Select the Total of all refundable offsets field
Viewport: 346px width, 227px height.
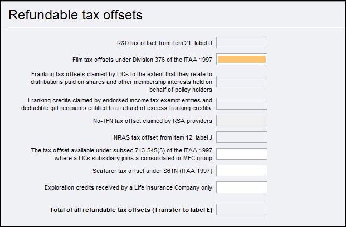point(242,209)
